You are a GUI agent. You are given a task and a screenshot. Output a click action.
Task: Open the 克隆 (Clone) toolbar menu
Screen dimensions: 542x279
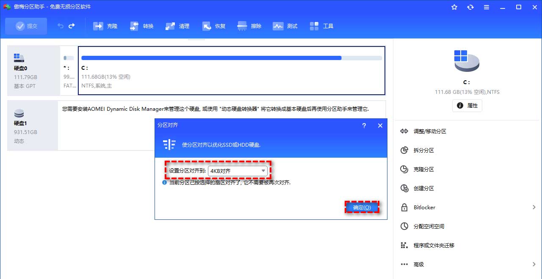coord(105,26)
